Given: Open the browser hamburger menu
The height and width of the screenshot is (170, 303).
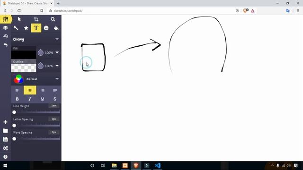Looking at the screenshot, I should (x=298, y=11).
